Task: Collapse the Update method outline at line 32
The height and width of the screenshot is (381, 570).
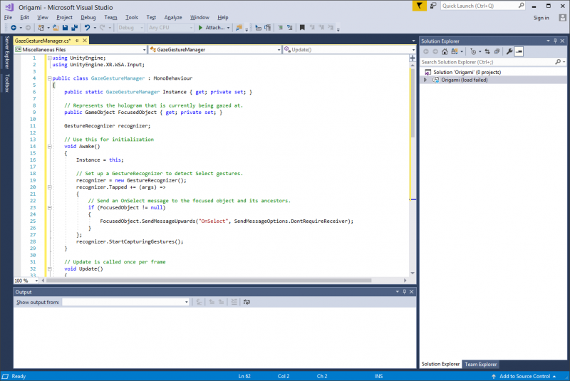Action: 49,268
